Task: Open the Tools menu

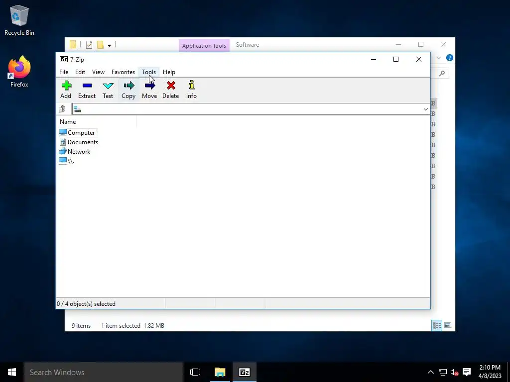Action: 148,72
